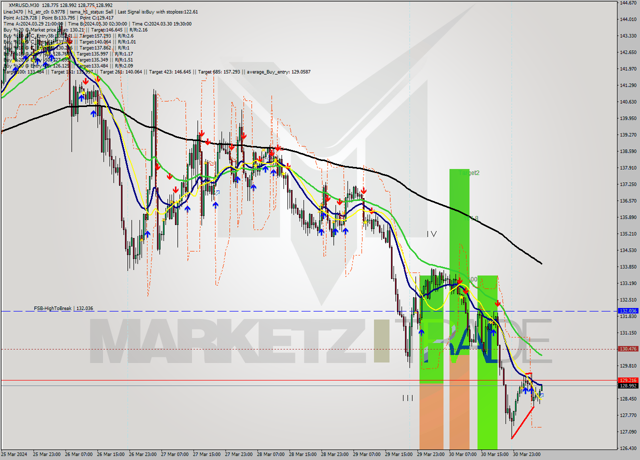Click the 135.890 price axis label
640x460 pixels.
click(x=628, y=217)
